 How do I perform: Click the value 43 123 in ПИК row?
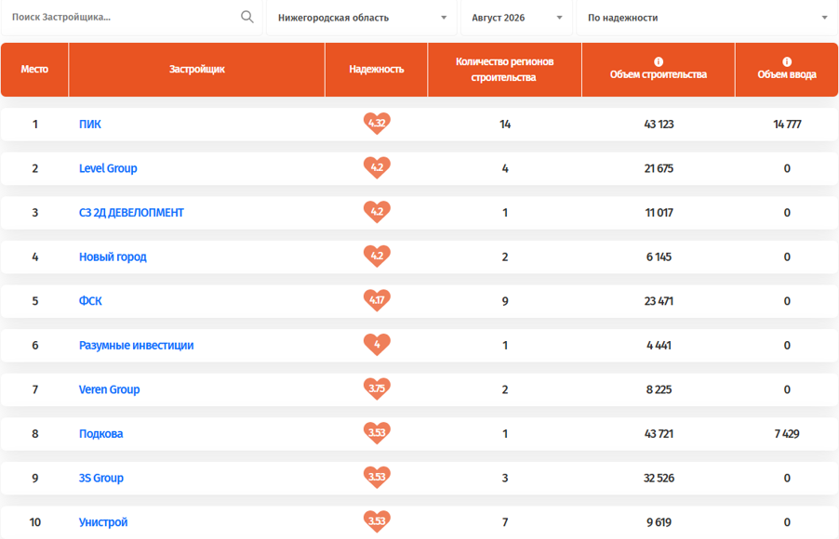659,124
